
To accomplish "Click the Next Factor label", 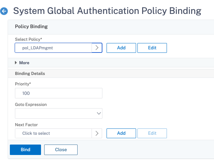I will (x=26, y=125).
